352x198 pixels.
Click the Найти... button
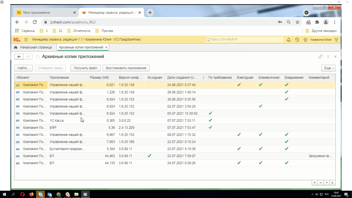click(23, 68)
